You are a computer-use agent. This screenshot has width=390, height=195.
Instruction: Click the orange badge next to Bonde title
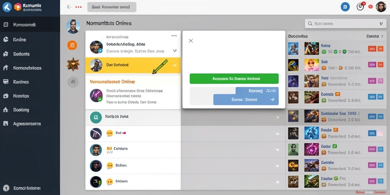point(337,94)
